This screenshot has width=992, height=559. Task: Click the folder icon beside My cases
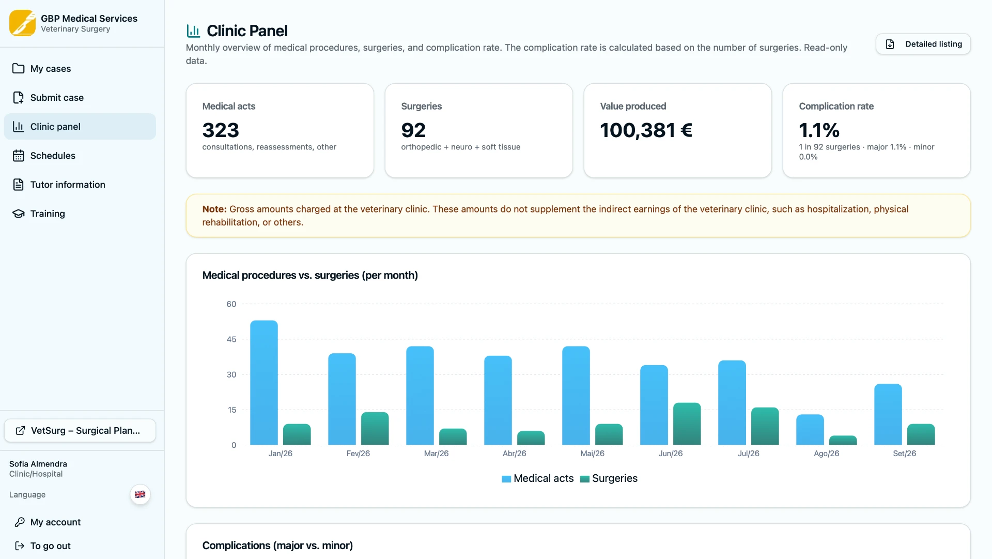coord(19,69)
